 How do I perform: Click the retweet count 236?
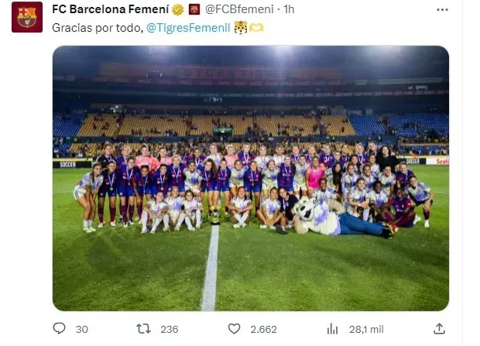point(169,329)
